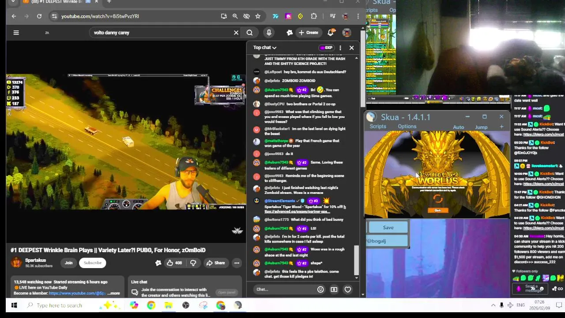Like the video with thumbs up
The height and width of the screenshot is (318, 565).
coord(174,263)
